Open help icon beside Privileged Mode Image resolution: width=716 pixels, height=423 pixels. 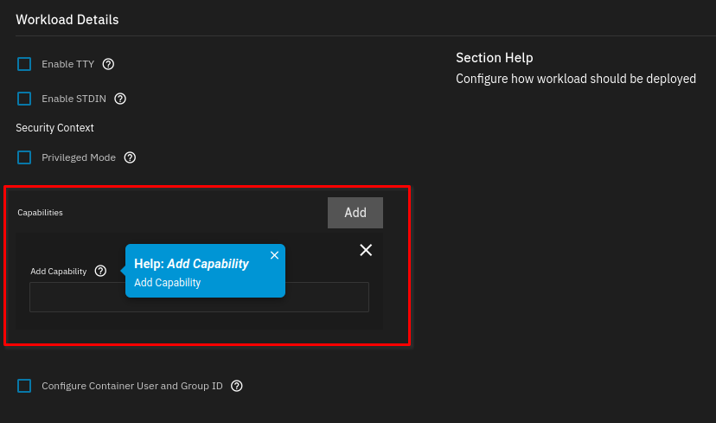[130, 157]
